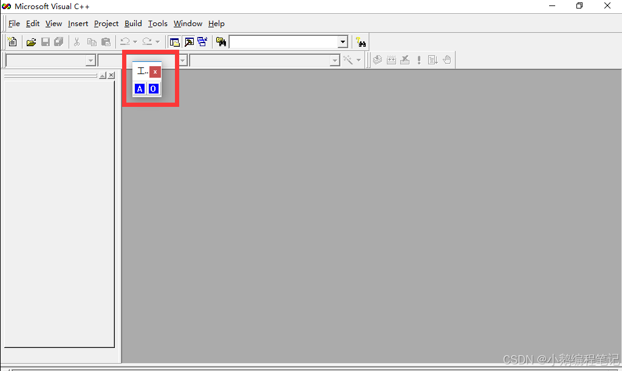Viewport: 622px width, 371px height.
Task: Click the New Text File icon
Action: click(12, 42)
